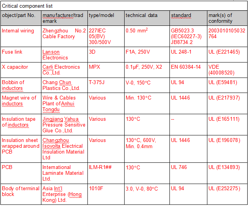Select the 'F1A, 250V' cell
The image size is (248, 206).
coord(147,54)
